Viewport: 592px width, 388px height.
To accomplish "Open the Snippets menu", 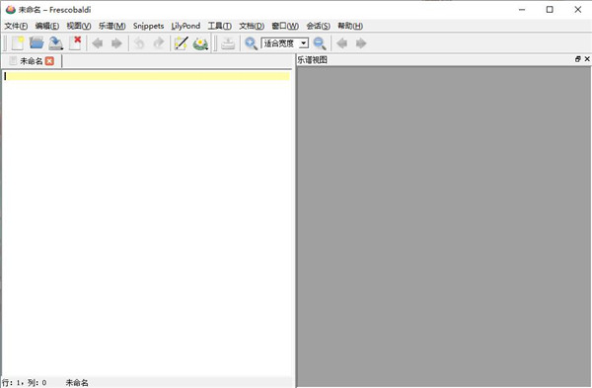I will pos(148,26).
